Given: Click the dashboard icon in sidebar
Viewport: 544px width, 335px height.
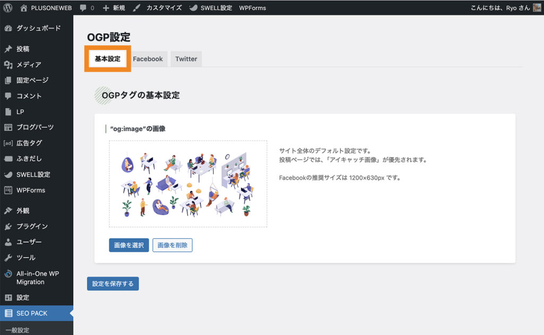Looking at the screenshot, I should point(8,28).
